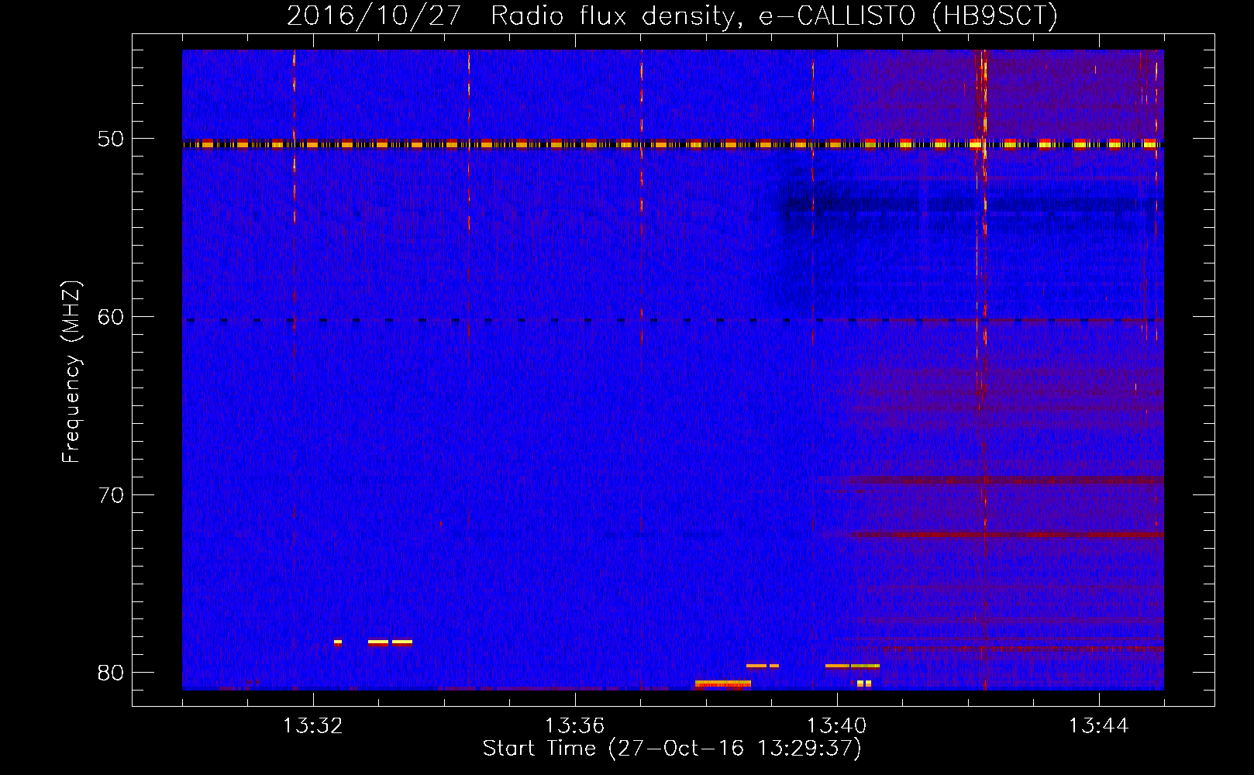This screenshot has height=775, width=1254.
Task: Click the 13:36 time tick label
Action: coord(575,726)
